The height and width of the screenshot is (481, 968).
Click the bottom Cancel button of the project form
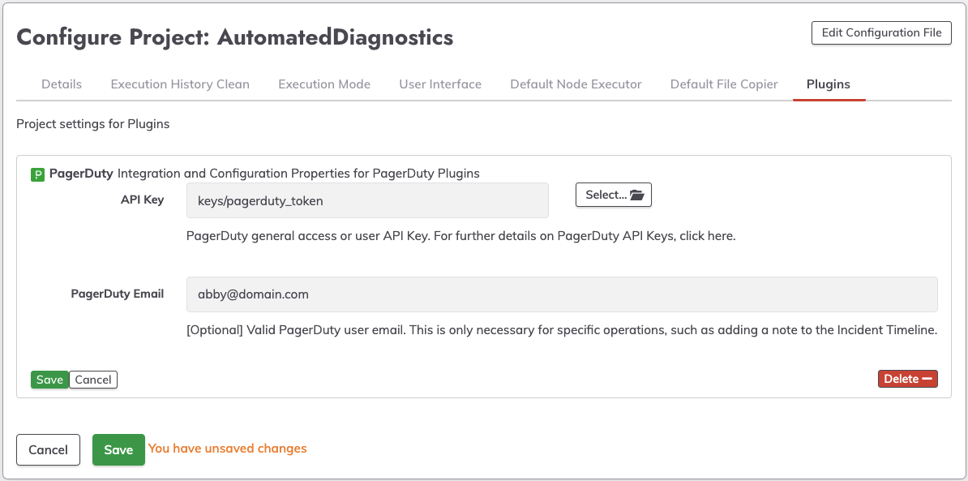(x=48, y=450)
